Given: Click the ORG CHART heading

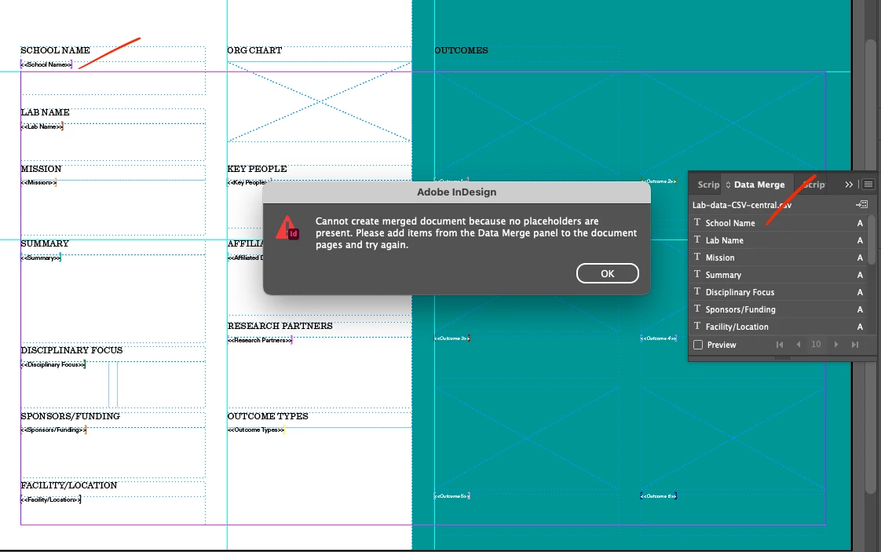Looking at the screenshot, I should (x=254, y=50).
